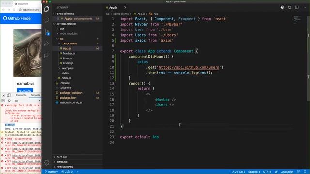This screenshot has height=174, width=310.
Task: Click the ezmobius avatar image in browser
Action: 27,53
